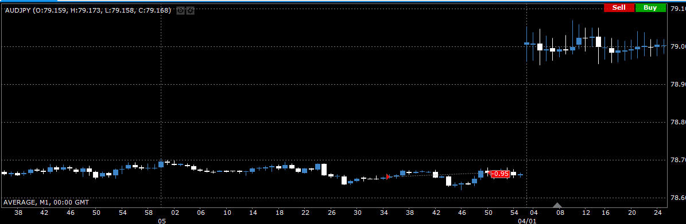Viewport: 686px width, 224px height.
Task: Click the 26 minute tick label
Action: (x=332, y=213)
